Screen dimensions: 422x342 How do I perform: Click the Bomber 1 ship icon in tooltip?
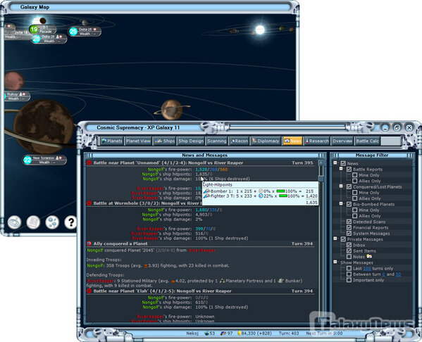tap(206, 191)
